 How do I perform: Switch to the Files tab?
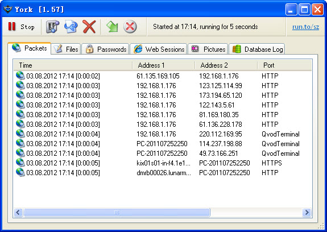[66, 49]
